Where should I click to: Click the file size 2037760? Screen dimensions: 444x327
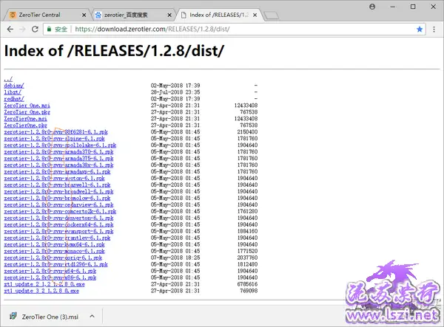click(247, 258)
